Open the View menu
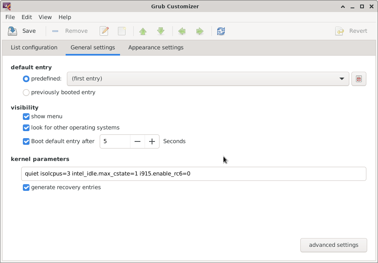The width and height of the screenshot is (378, 263). (x=45, y=17)
